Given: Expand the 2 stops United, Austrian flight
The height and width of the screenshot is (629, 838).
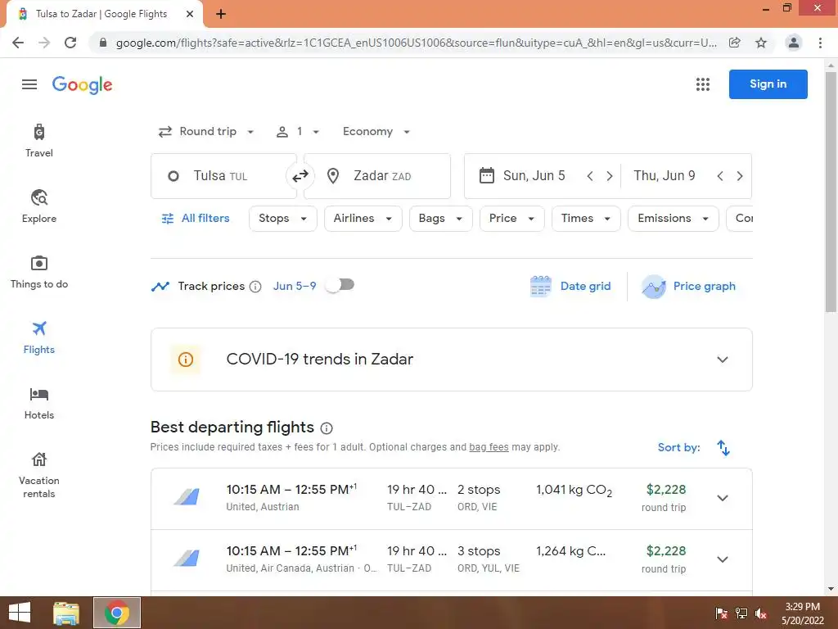Looking at the screenshot, I should click(x=722, y=498).
